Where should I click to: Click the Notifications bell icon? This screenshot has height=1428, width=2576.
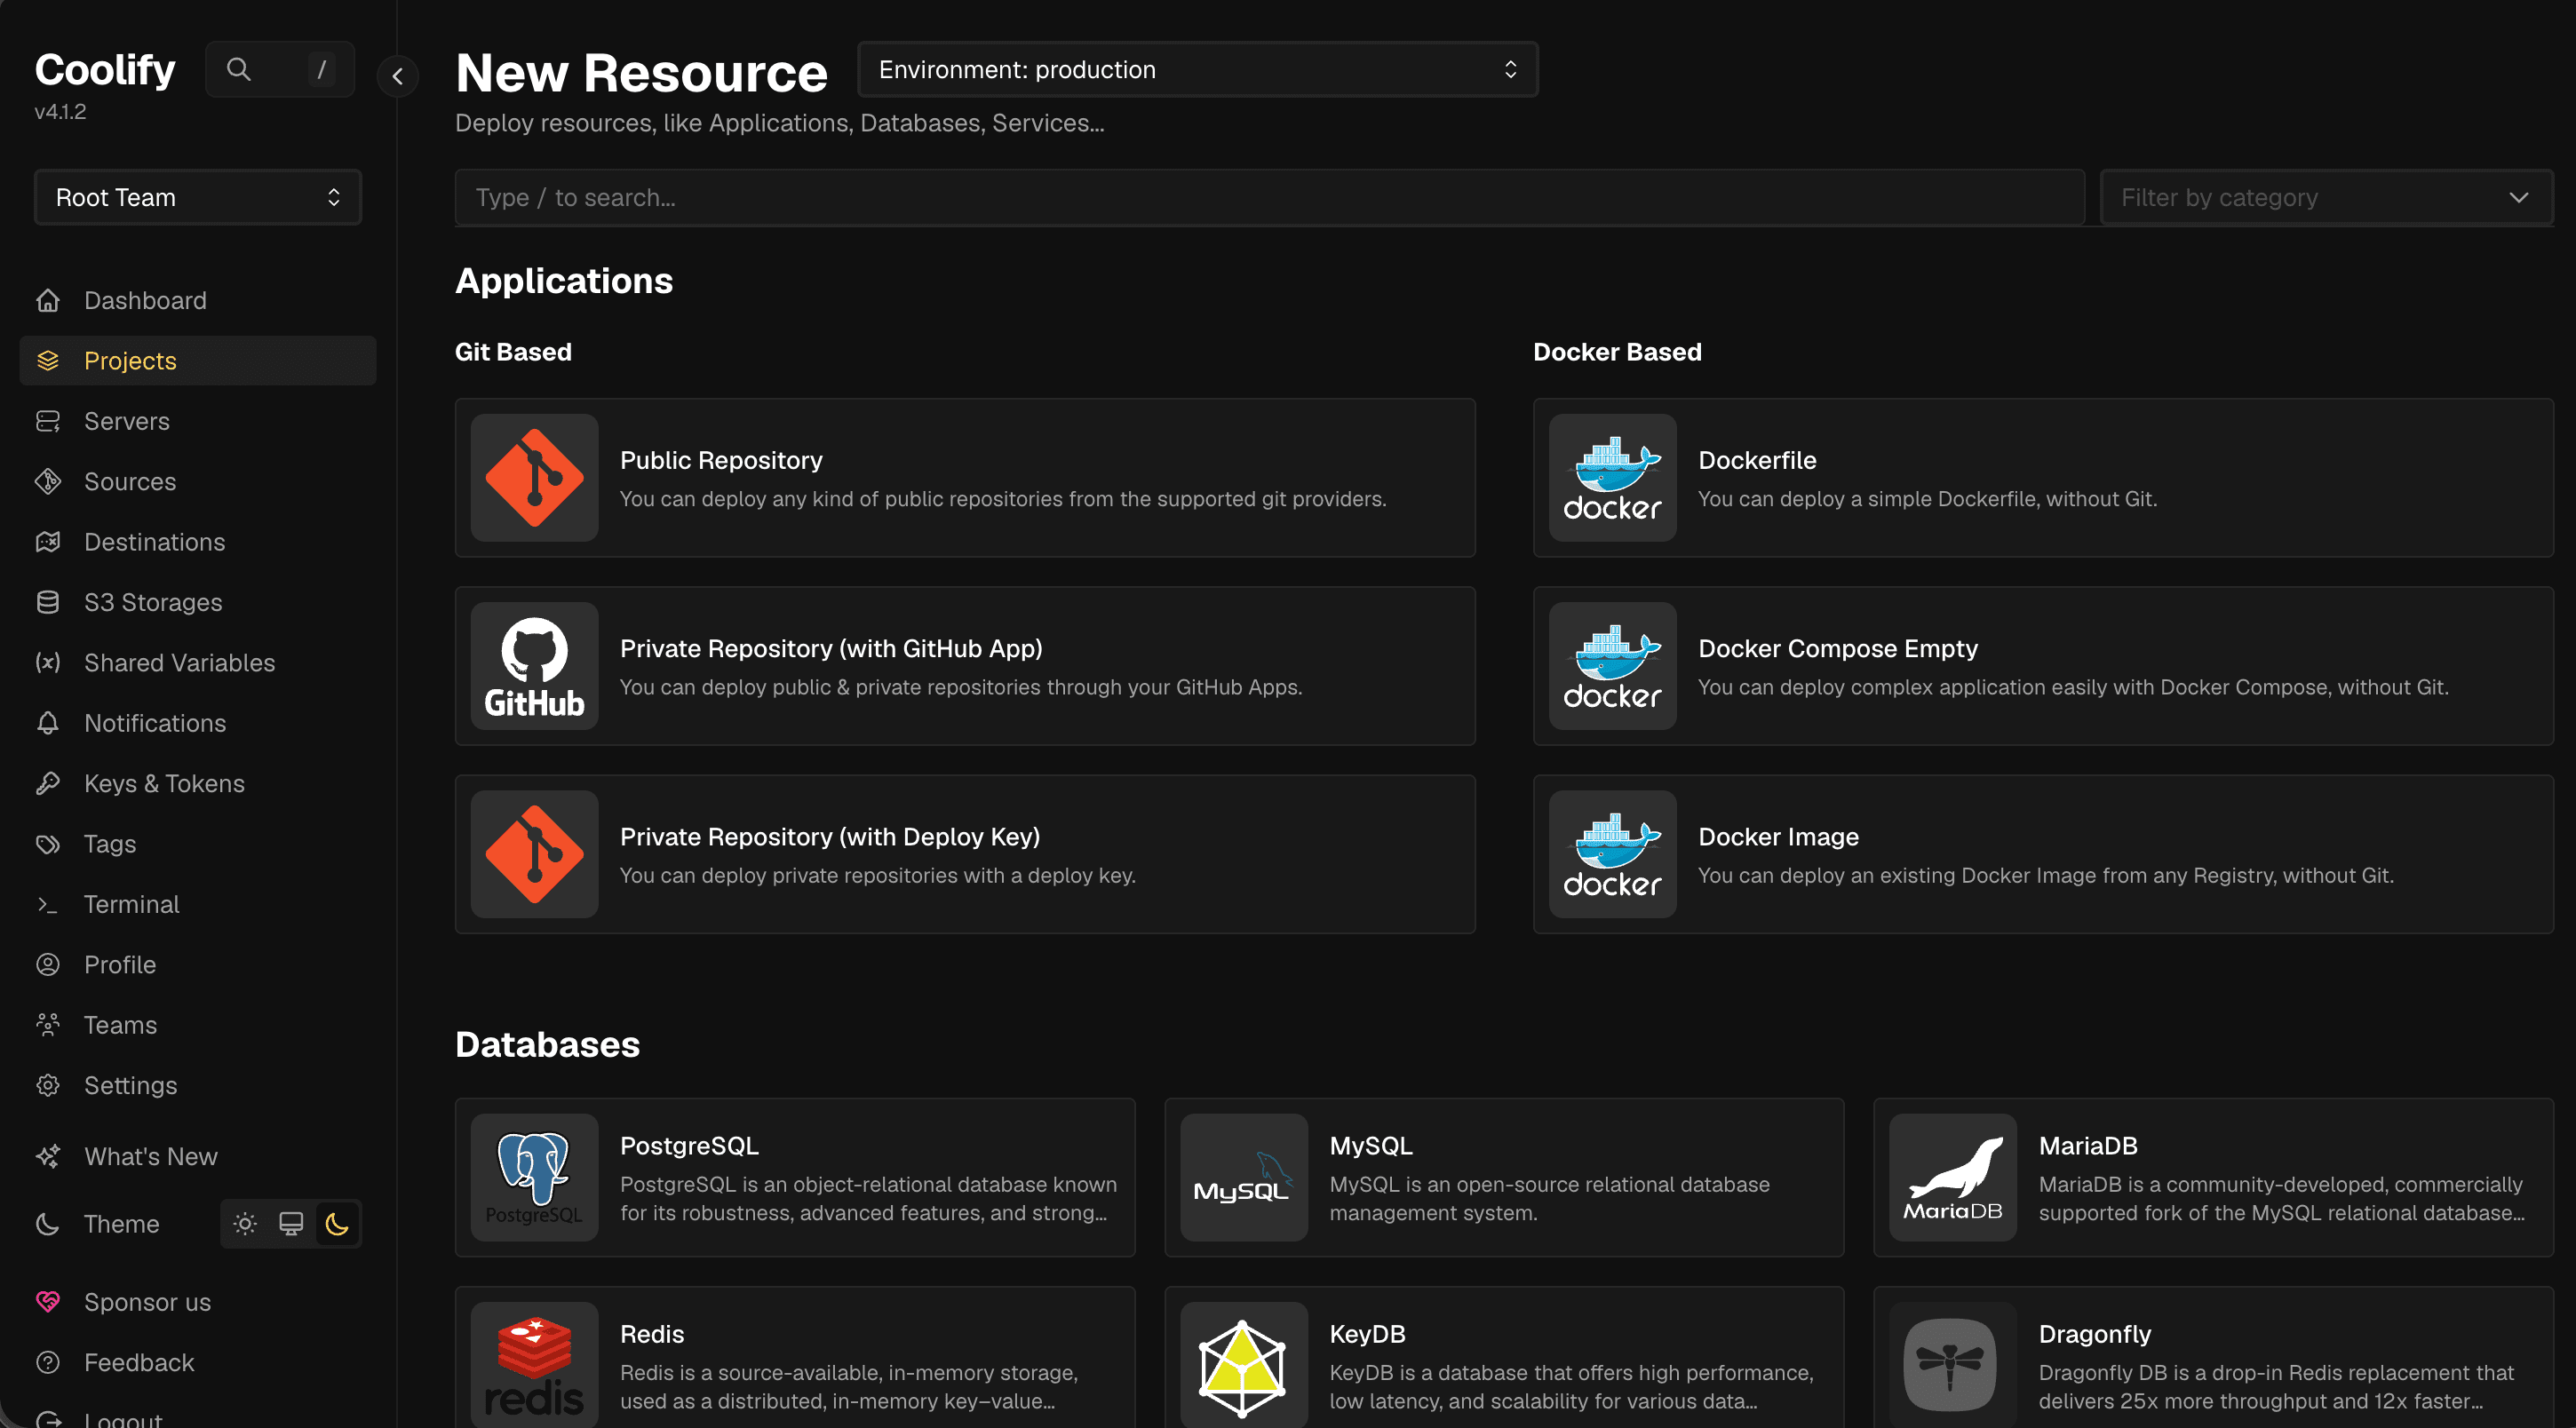(x=48, y=722)
